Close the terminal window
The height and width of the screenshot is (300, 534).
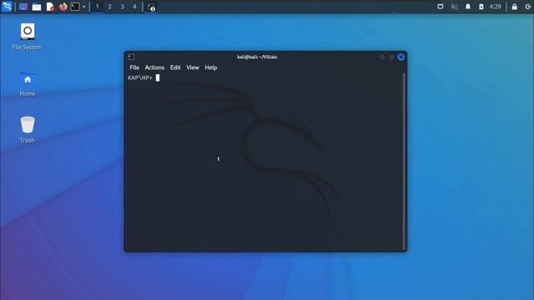pyautogui.click(x=401, y=57)
